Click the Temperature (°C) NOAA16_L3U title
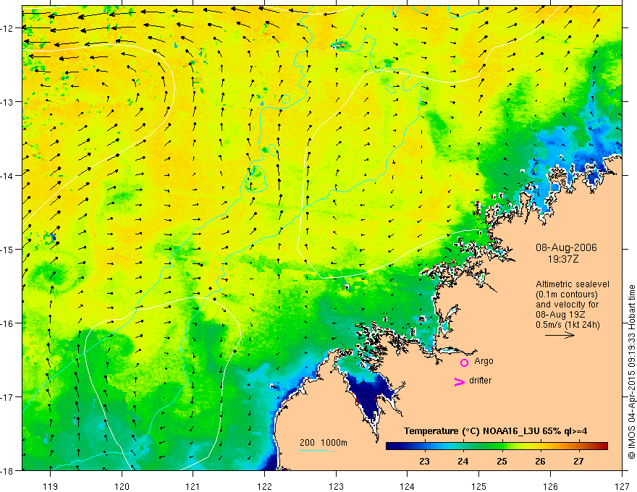637x492 pixels. click(x=495, y=431)
